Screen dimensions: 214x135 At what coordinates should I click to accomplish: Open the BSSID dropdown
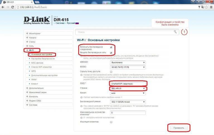[x=128, y=67]
